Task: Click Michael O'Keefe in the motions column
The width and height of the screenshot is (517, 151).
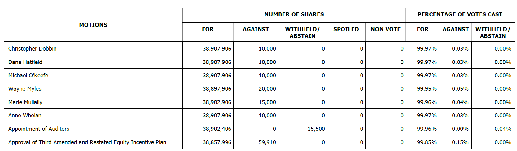Action: [x=28, y=75]
